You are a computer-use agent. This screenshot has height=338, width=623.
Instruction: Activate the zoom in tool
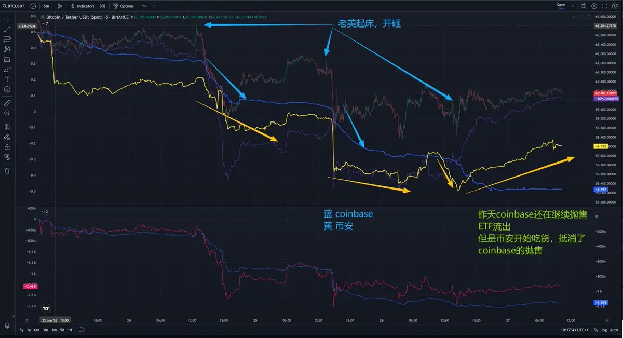7,113
